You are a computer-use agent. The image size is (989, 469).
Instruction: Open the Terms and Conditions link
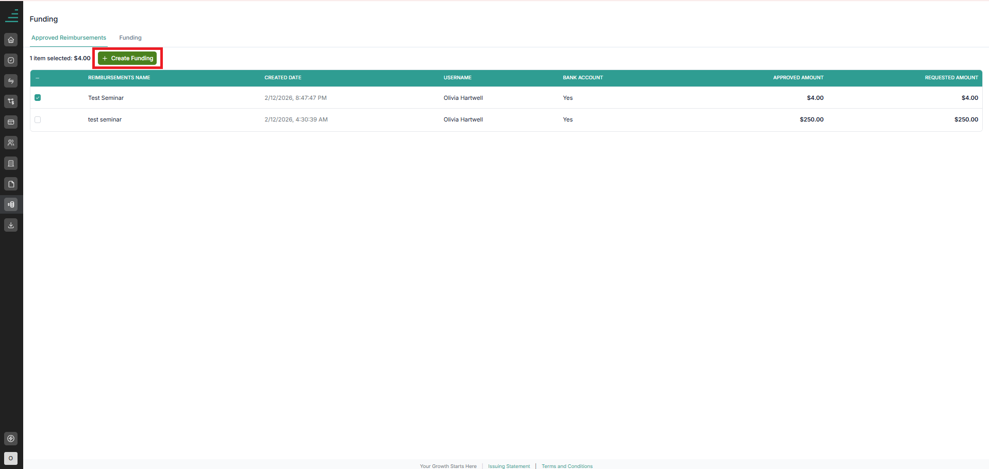click(567, 466)
